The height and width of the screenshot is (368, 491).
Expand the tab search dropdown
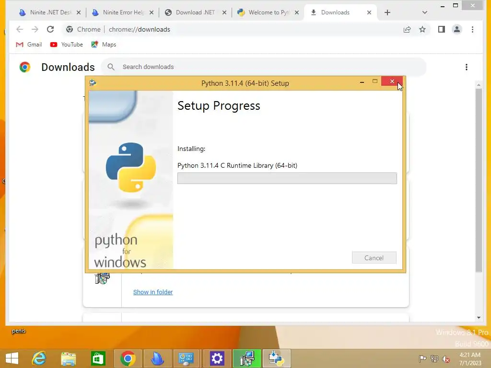425,12
